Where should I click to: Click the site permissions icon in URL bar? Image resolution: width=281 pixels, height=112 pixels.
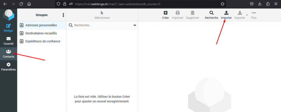[x=71, y=4]
